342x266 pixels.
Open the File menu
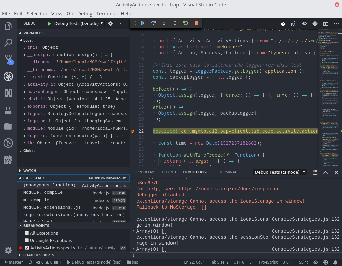6,13
